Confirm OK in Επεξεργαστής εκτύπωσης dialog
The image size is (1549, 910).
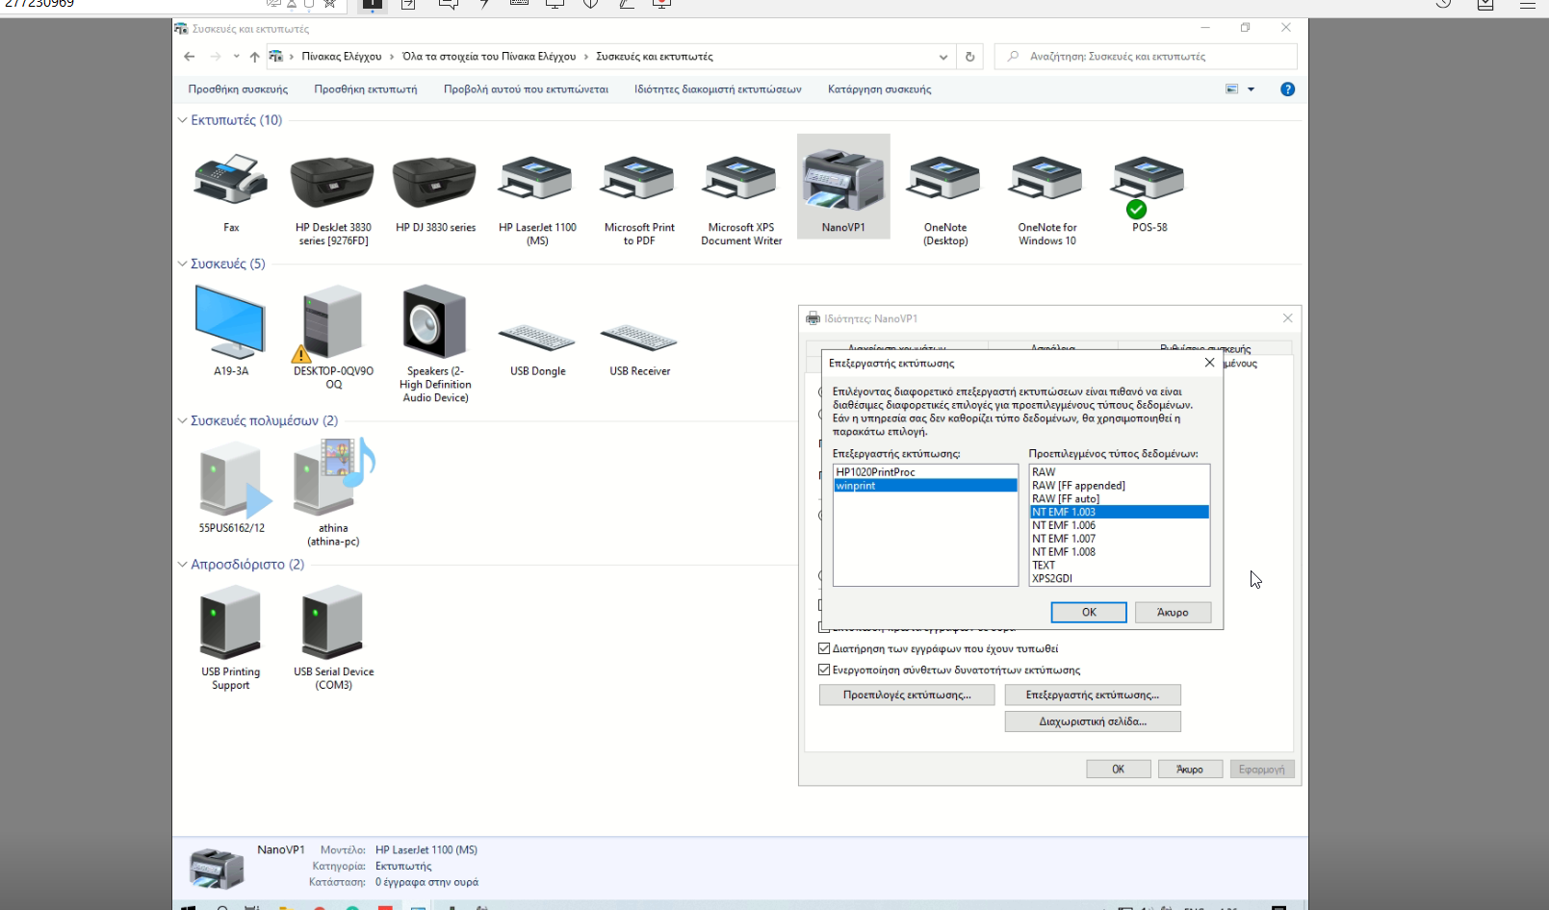[1089, 612]
